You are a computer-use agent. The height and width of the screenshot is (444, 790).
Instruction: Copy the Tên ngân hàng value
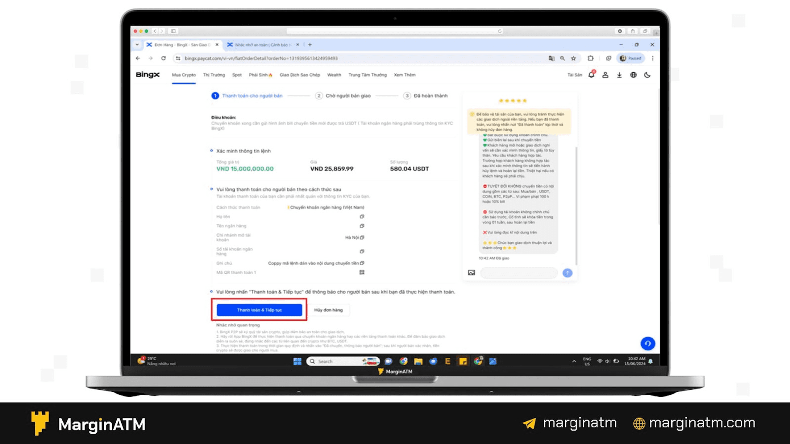pos(362,226)
